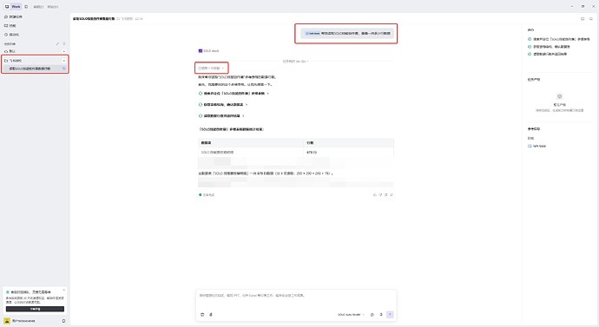
Task: Regenerate the response with retry icon
Action: (392, 194)
